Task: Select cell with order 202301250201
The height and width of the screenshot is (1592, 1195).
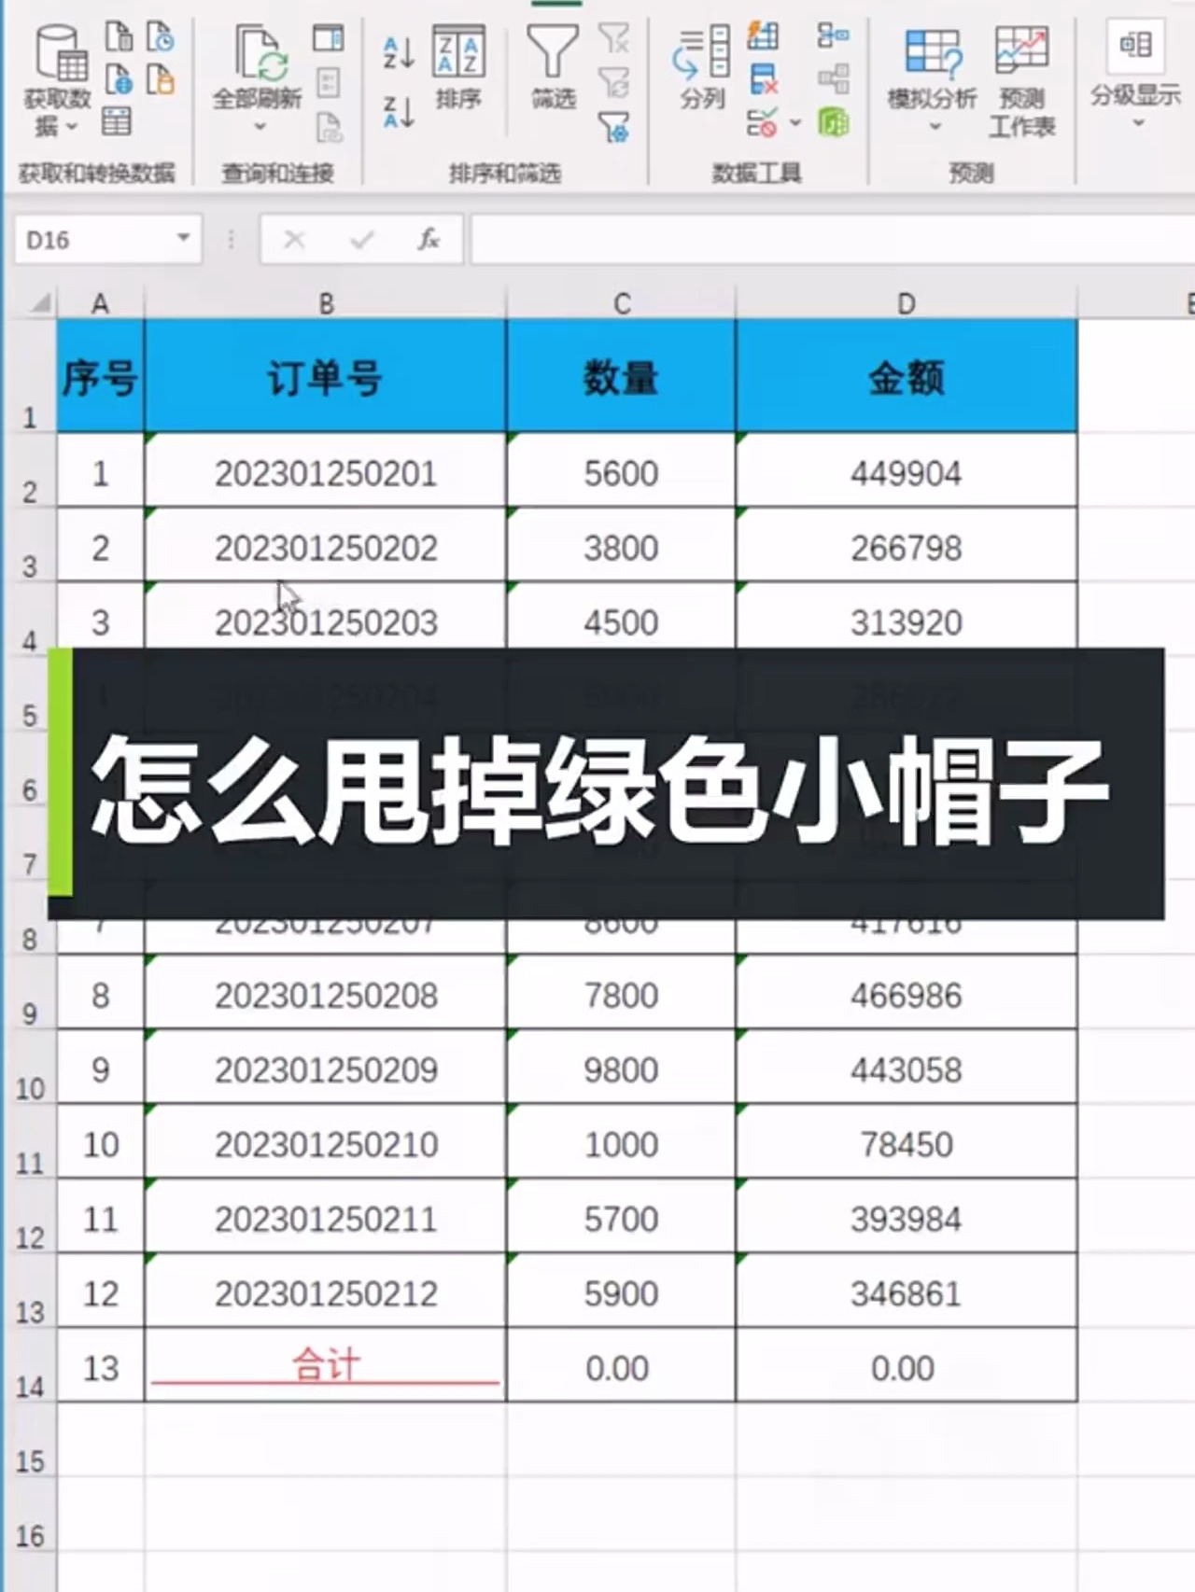Action: click(326, 471)
